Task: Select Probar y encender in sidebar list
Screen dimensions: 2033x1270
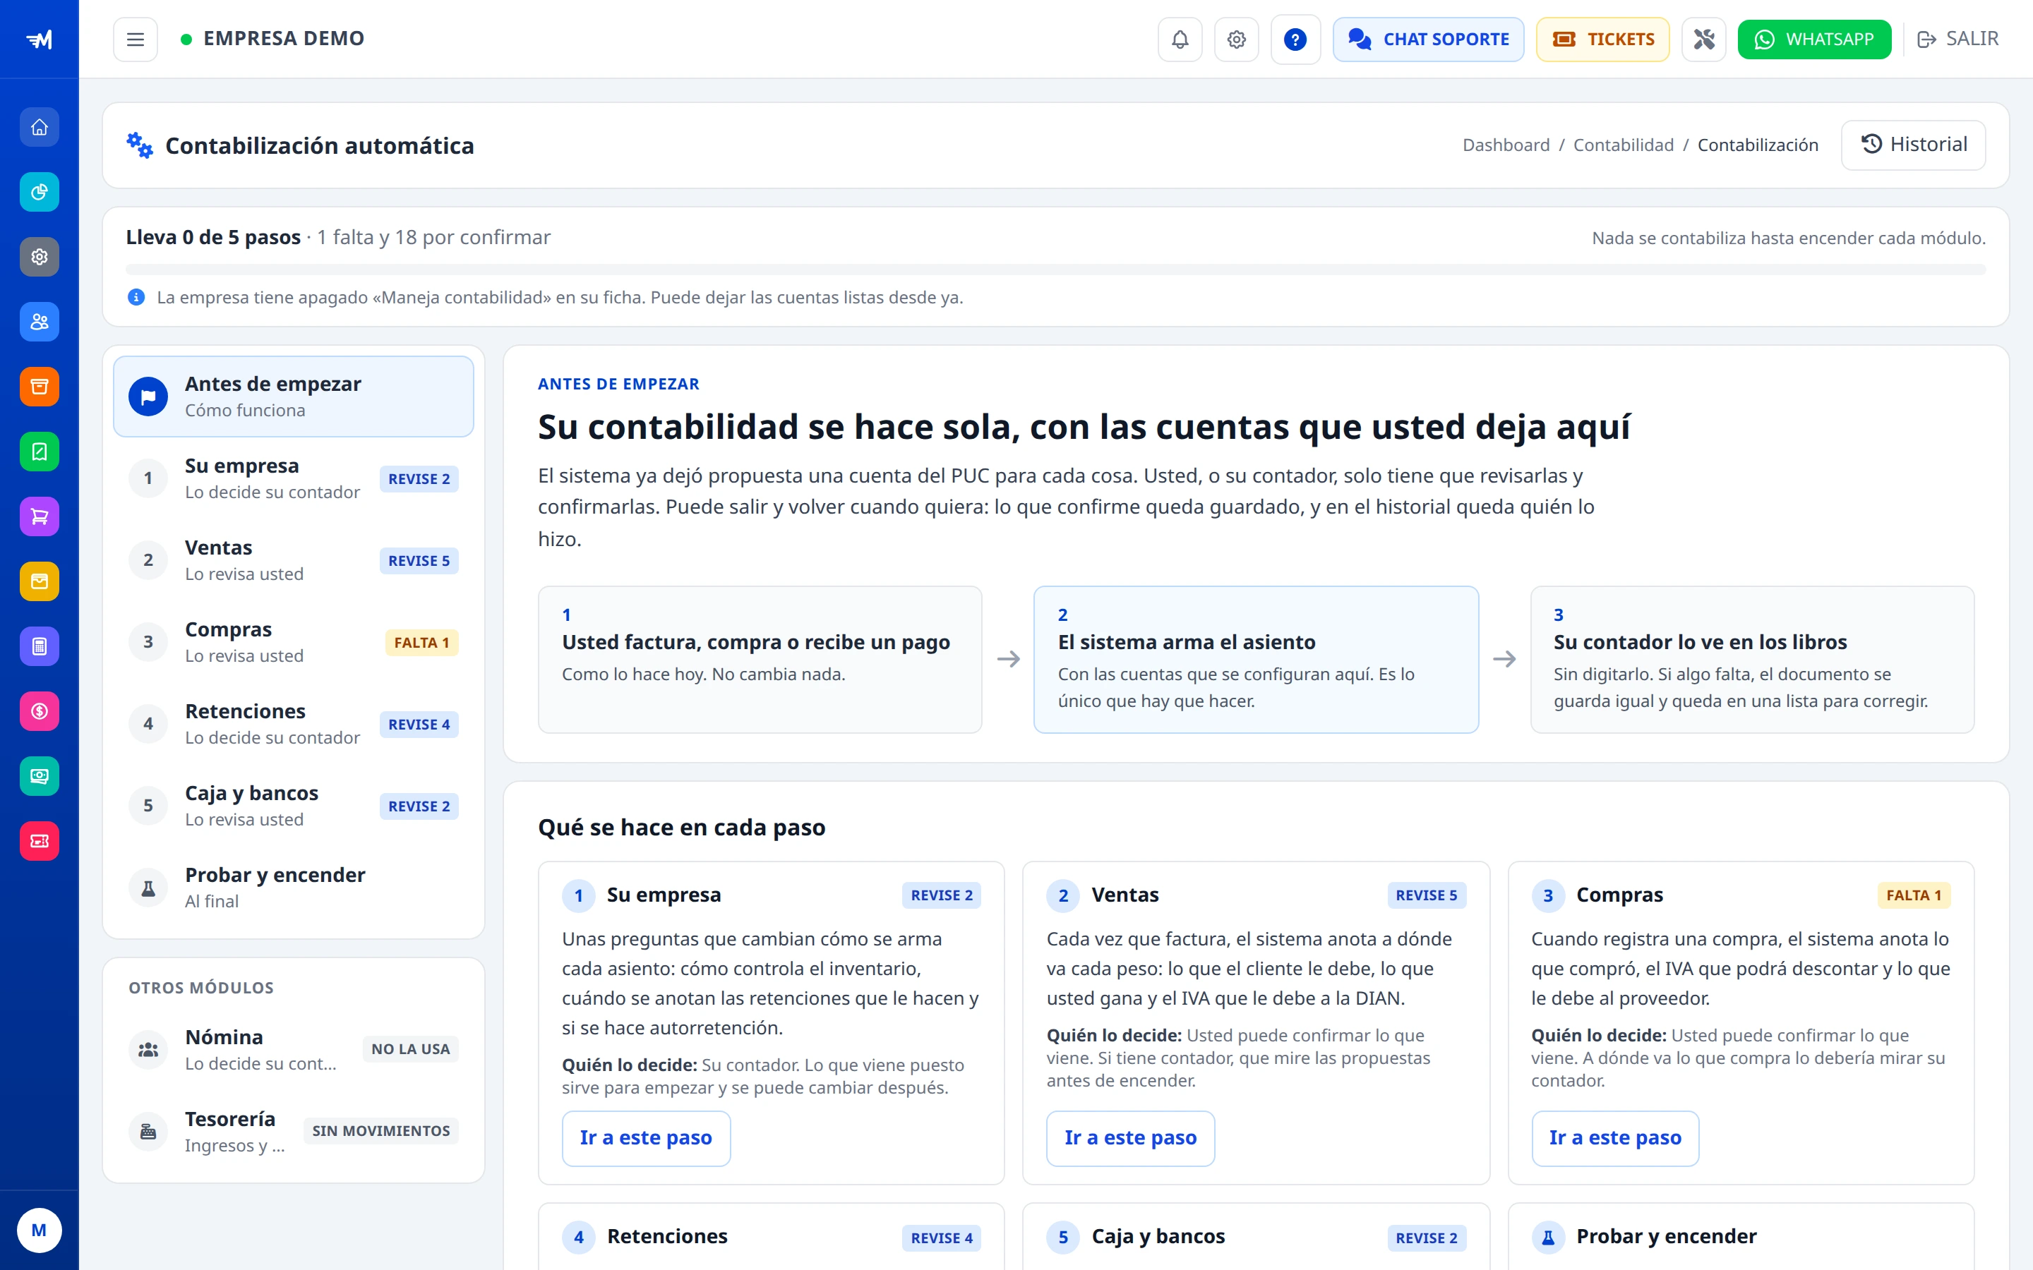Action: [x=293, y=888]
